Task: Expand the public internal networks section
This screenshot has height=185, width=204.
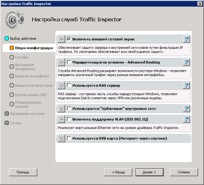Action: pyautogui.click(x=61, y=109)
